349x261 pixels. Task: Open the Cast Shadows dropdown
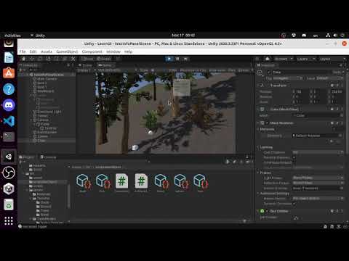click(x=318, y=152)
